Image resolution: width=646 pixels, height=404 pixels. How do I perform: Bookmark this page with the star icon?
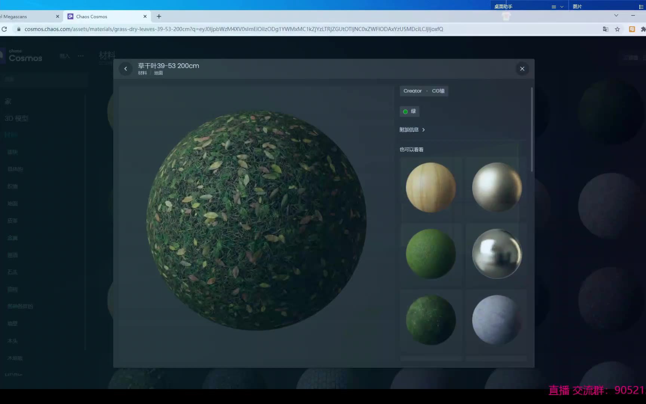617,29
